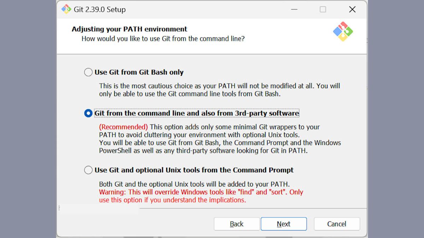
Task: Choose the radio button for Git from the command line and 3rd-party software
Action: [88, 113]
